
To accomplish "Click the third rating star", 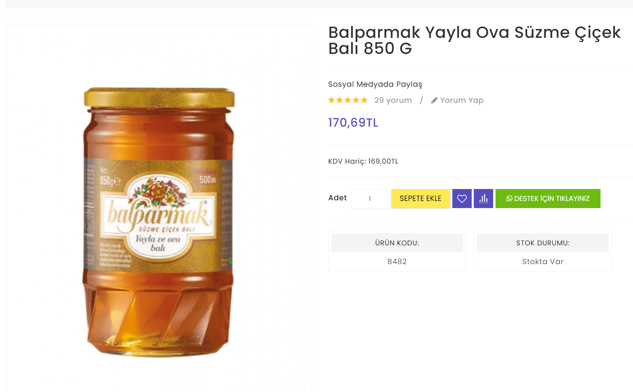I will [x=348, y=100].
